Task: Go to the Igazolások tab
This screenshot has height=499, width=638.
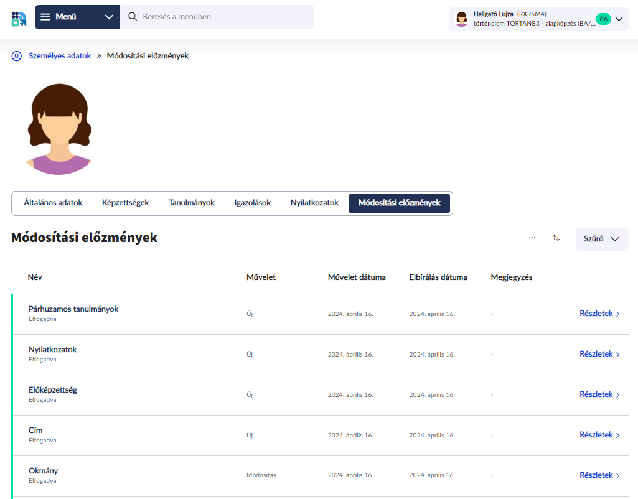Action: pos(253,203)
